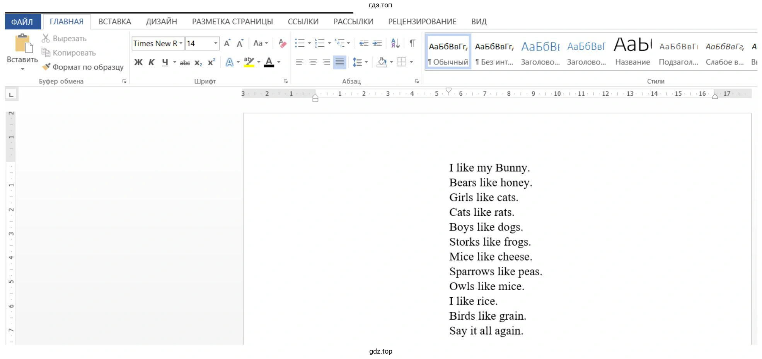Apply strikethrough formatting
762x359 pixels.
click(185, 63)
